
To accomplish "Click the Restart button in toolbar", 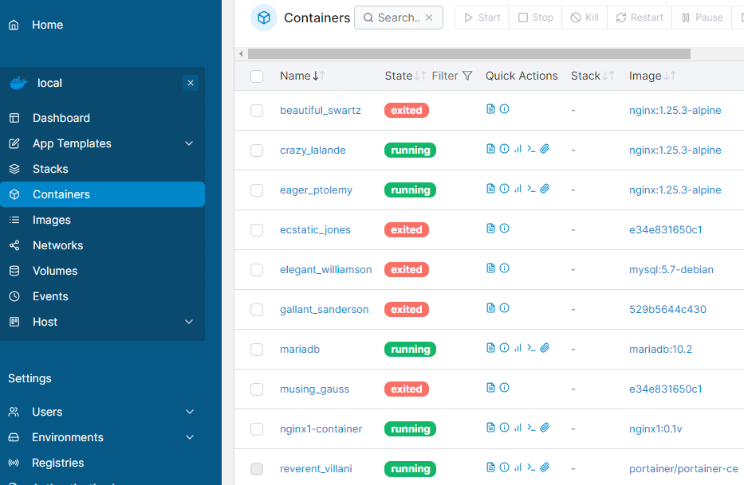I will pyautogui.click(x=640, y=18).
